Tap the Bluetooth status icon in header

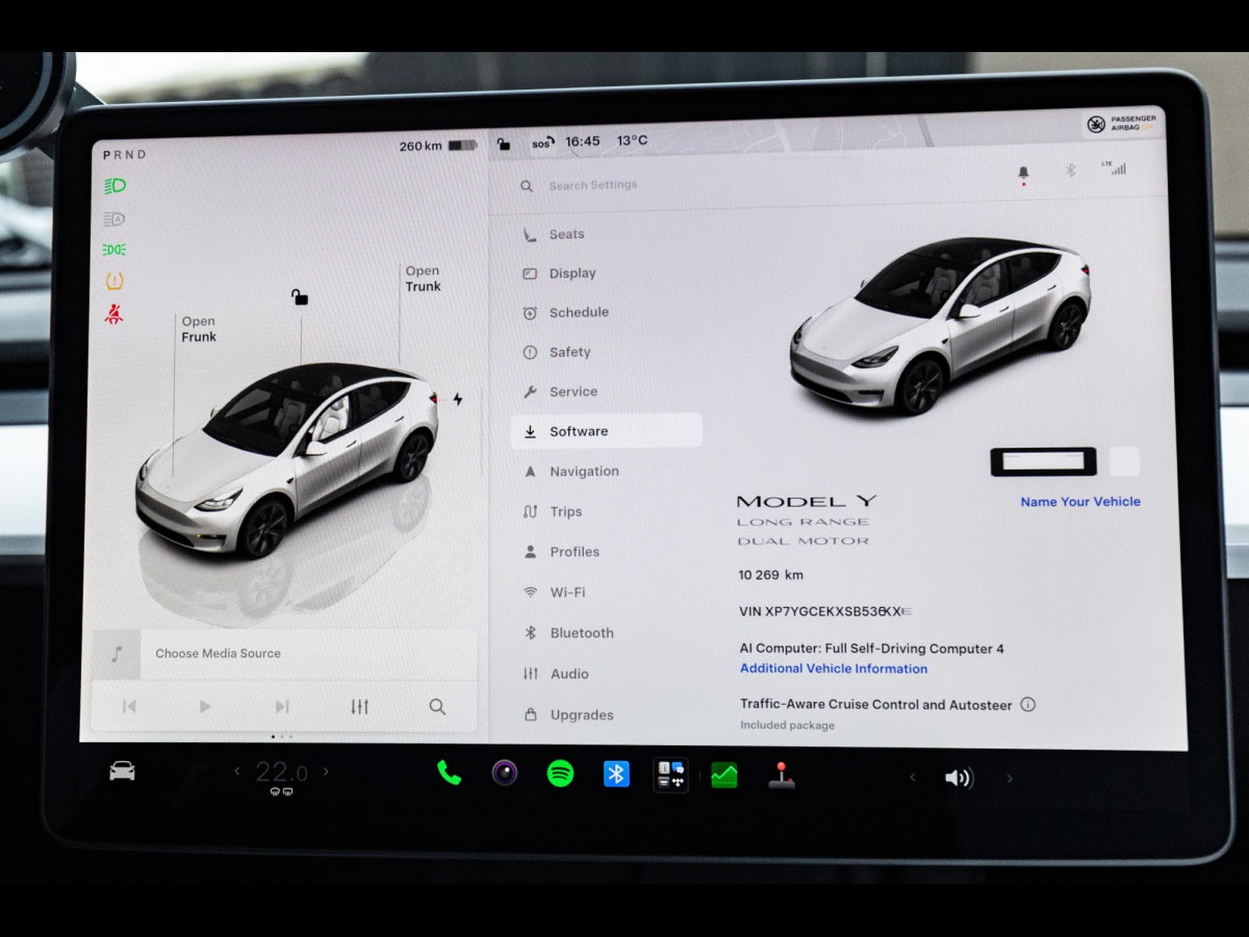1070,170
